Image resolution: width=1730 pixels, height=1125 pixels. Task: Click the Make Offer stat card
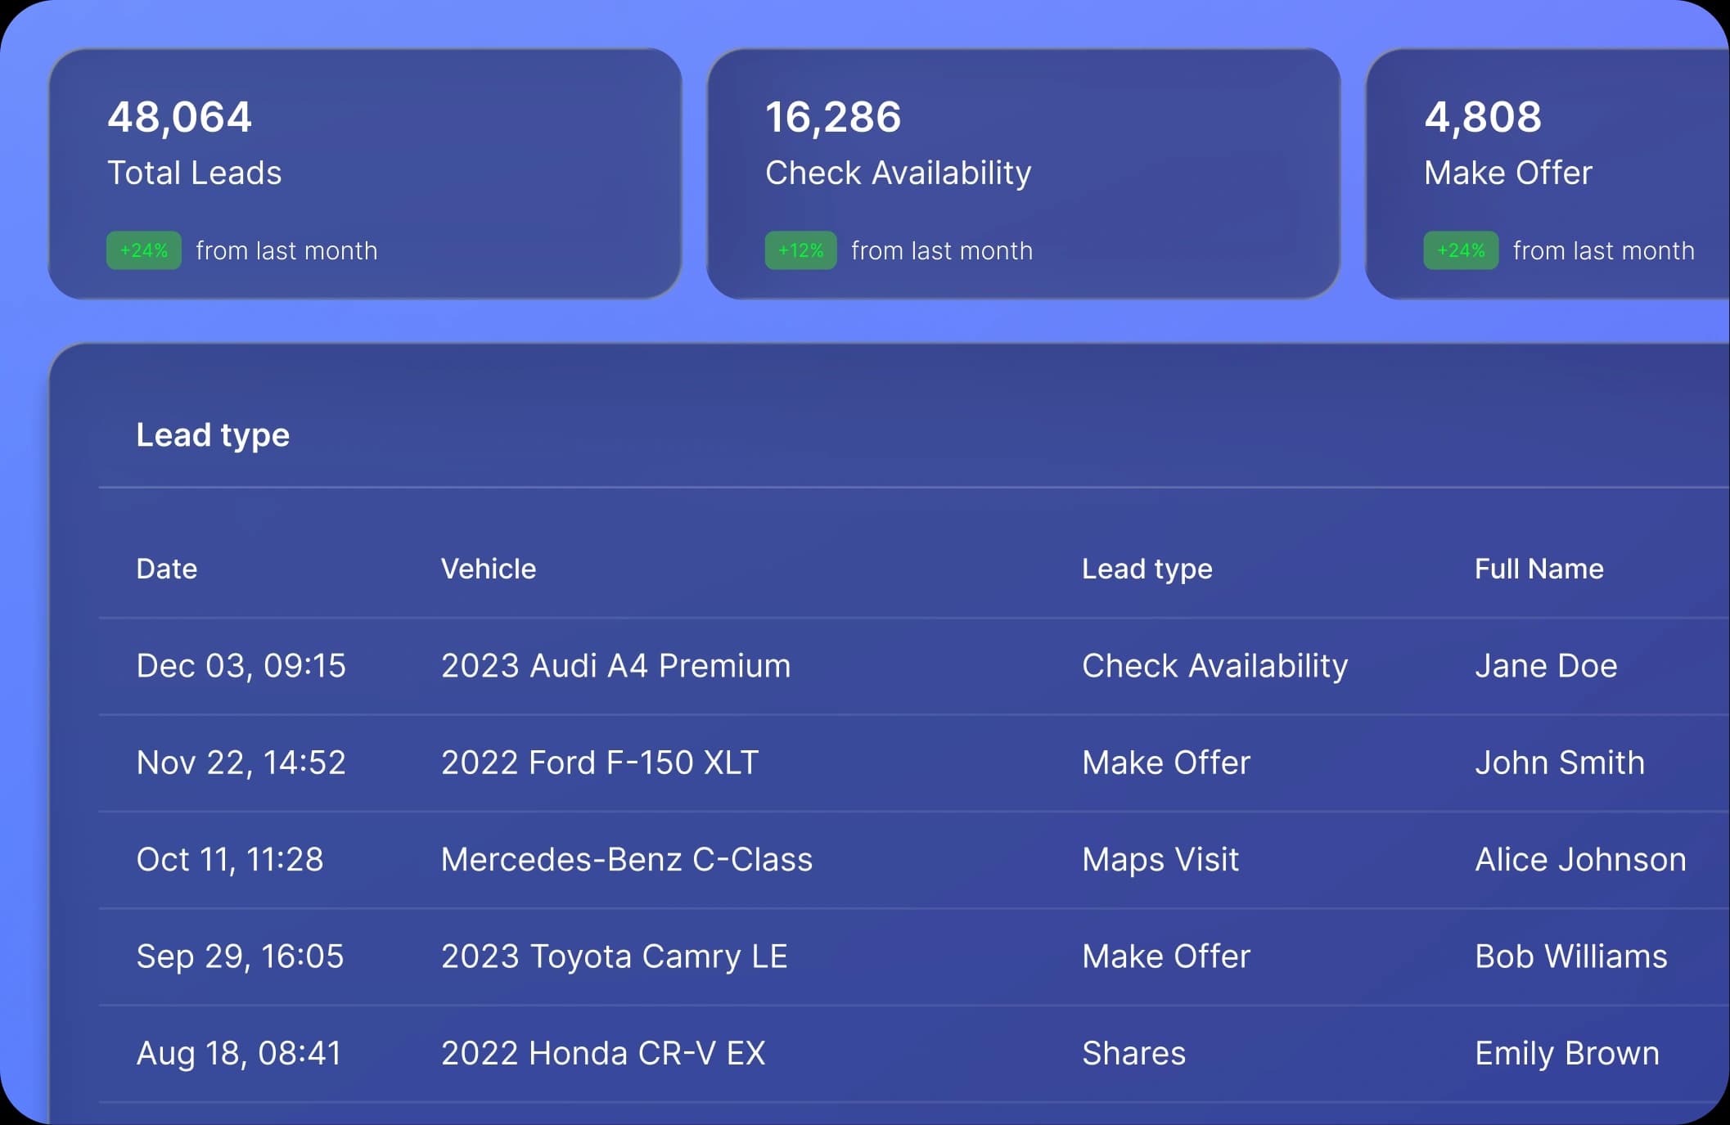point(1547,173)
